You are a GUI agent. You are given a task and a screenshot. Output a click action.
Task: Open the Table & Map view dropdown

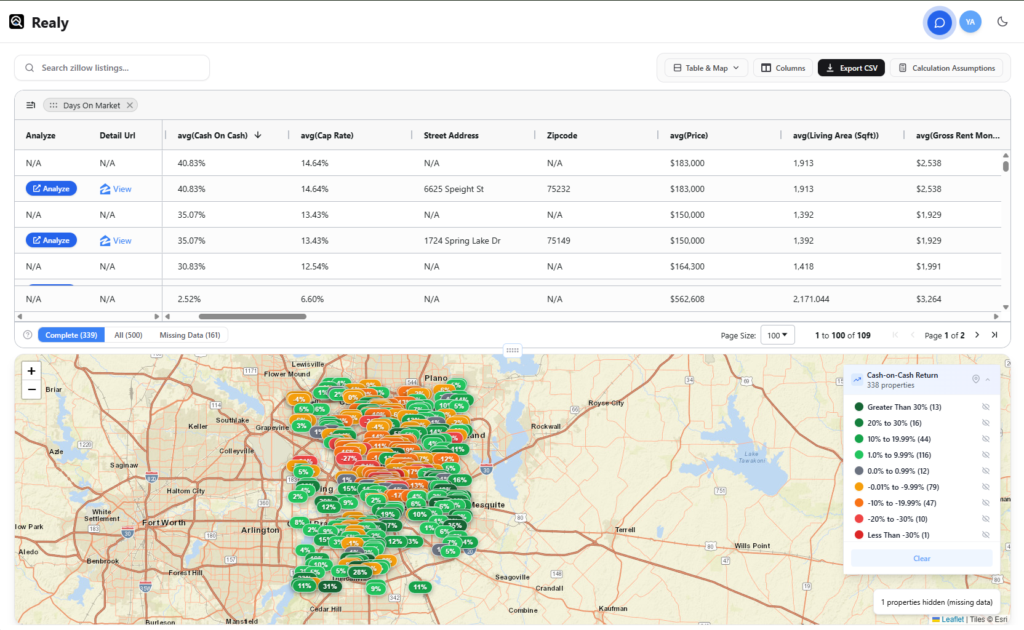click(706, 68)
